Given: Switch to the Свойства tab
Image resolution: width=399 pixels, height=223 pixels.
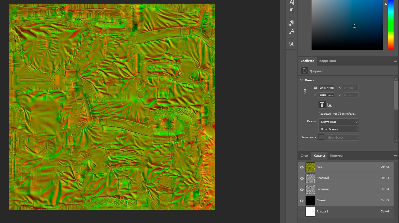Looking at the screenshot, I should click(307, 61).
